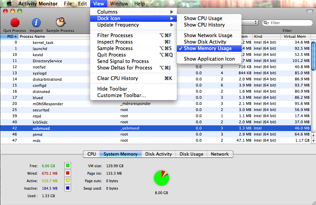Viewport: 316px width, 205px height.
Task: Click the memory usage pie chart
Action: click(162, 178)
